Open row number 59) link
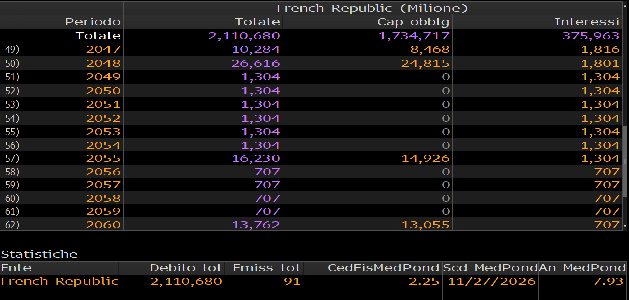Screen dimensions: 629x300 point(12,185)
